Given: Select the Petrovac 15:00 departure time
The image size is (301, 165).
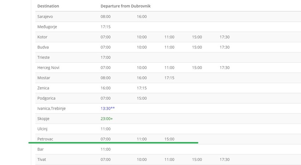Looking at the screenshot, I should 169,139.
